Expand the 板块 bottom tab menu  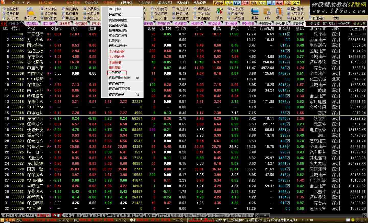click(151, 215)
